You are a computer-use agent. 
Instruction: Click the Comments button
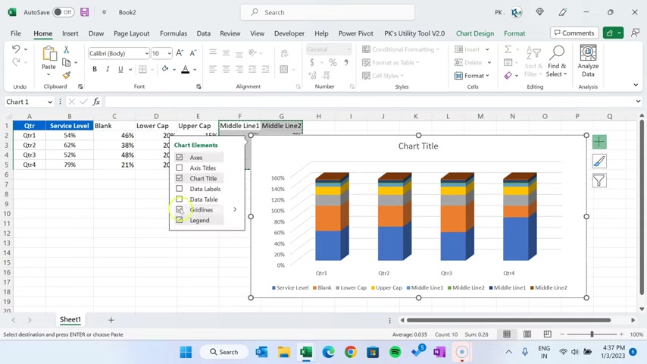coord(574,33)
